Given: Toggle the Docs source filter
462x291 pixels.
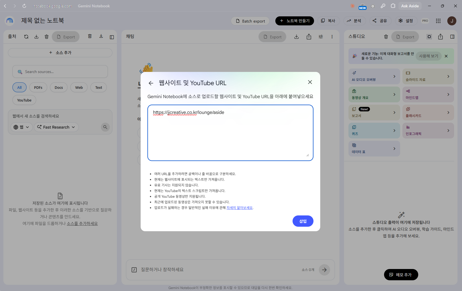Looking at the screenshot, I should tap(59, 87).
